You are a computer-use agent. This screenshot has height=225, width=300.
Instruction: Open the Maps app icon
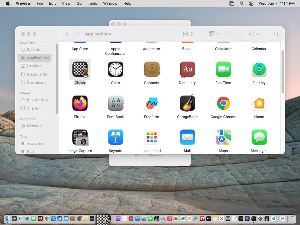223,137
